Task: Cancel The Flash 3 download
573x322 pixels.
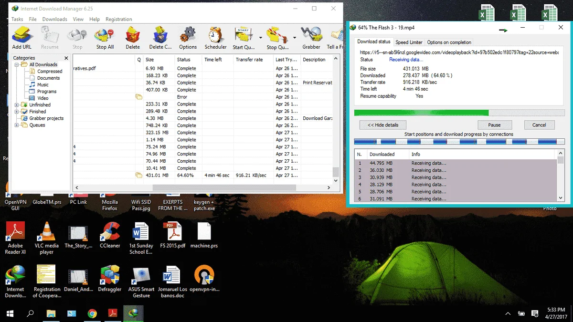Action: tap(539, 125)
